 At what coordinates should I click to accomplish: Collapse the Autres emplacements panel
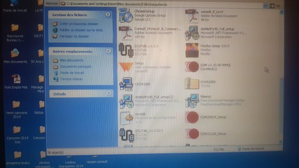(108, 51)
